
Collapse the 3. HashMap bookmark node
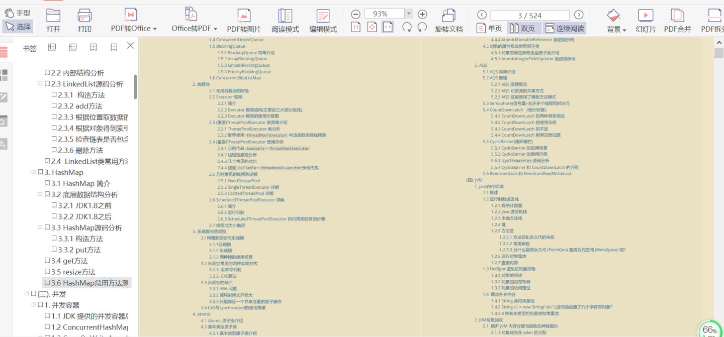click(33, 172)
